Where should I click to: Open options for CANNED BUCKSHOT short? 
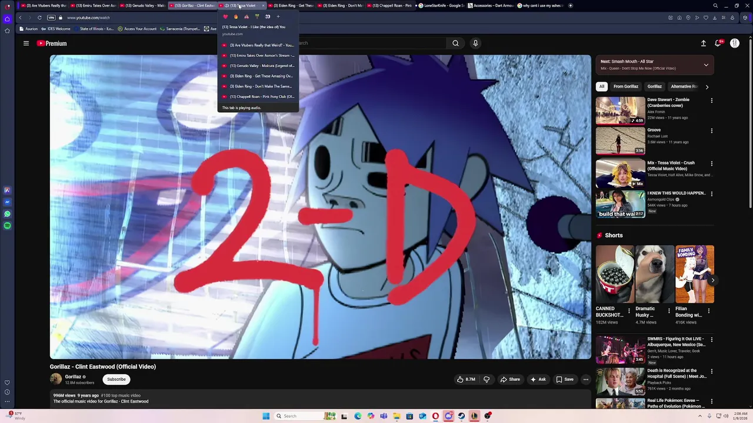pos(629,311)
